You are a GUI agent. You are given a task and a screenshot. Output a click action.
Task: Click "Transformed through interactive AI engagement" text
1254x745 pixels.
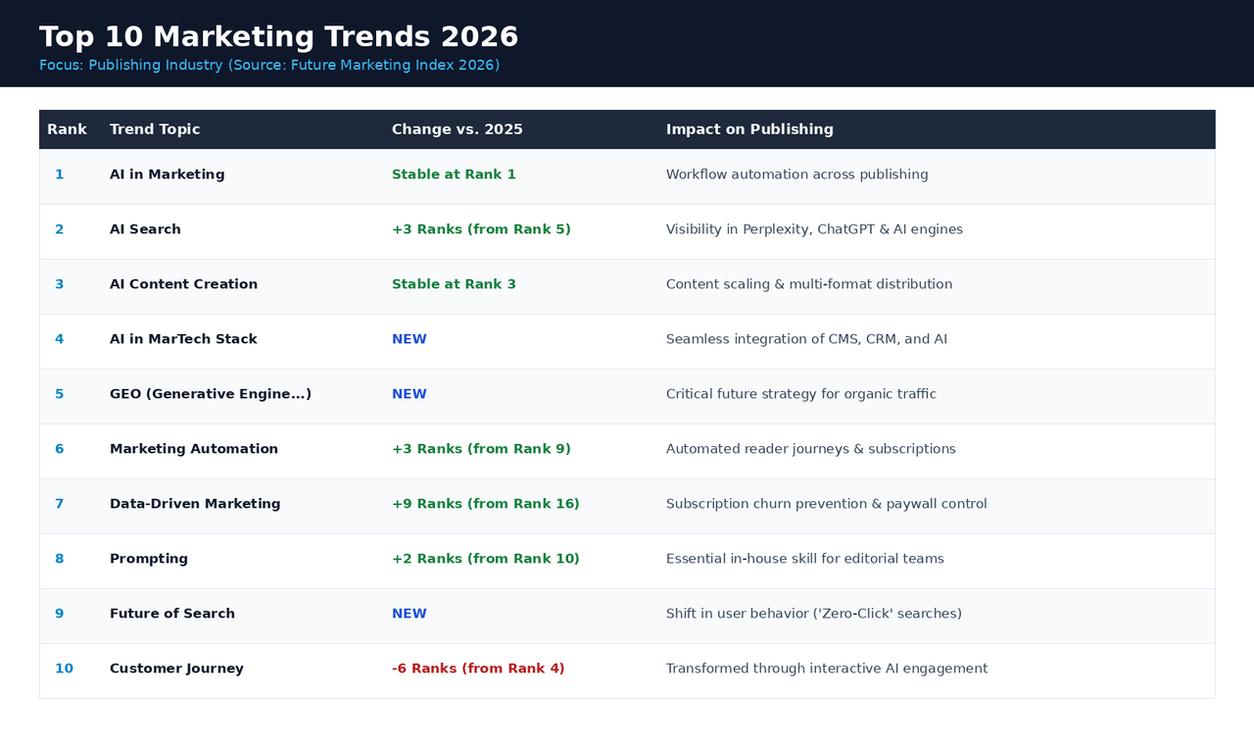tap(827, 669)
